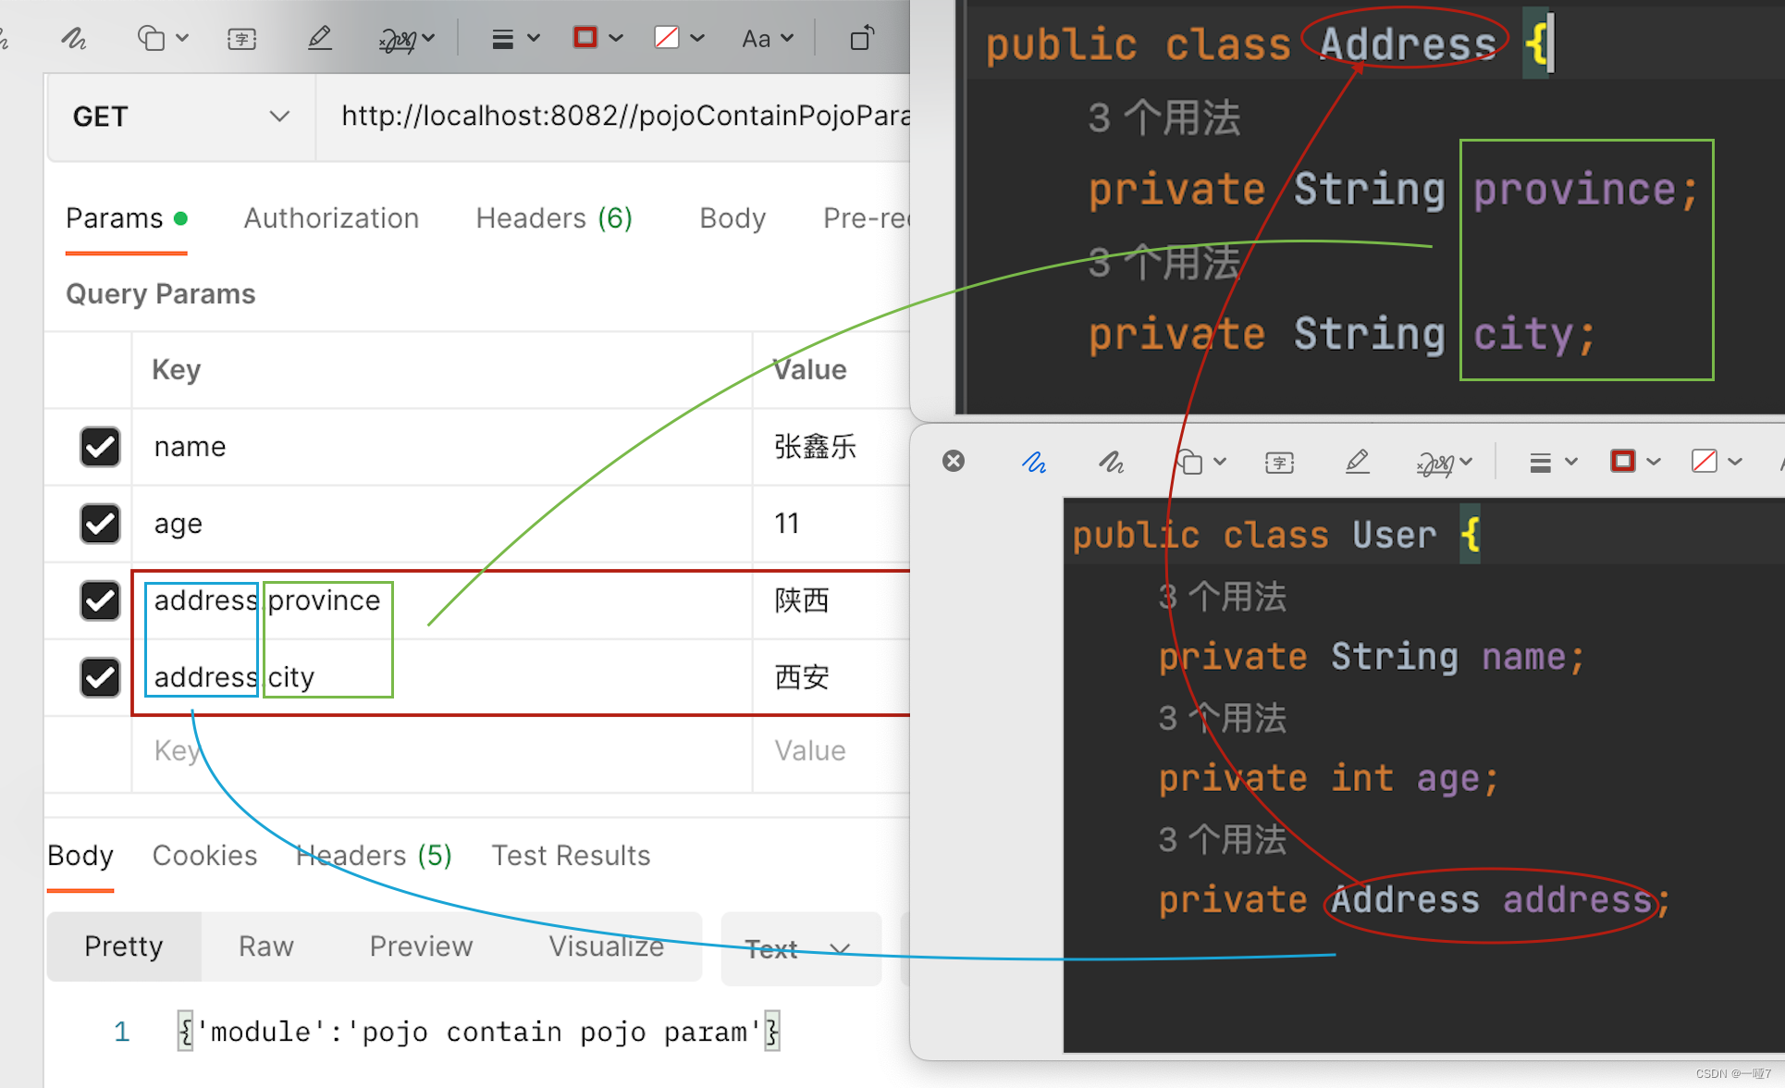Disable the address.city parameter checkbox
Screen dimensions: 1785x1088
click(100, 677)
